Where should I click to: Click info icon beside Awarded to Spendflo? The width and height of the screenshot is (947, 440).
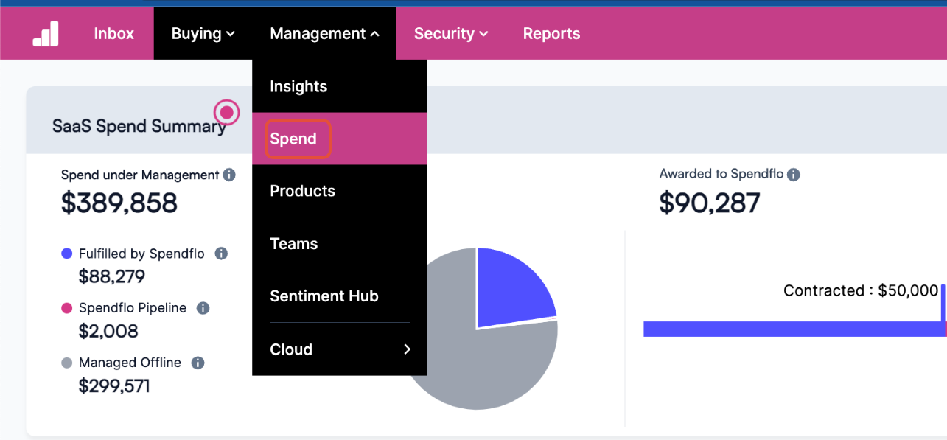(x=794, y=175)
